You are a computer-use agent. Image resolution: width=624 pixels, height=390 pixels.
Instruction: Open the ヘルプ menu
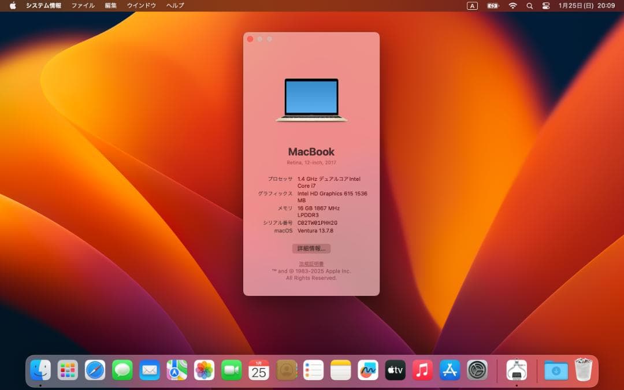[x=175, y=5]
